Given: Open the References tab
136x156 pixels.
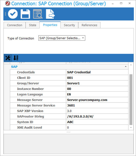Looking at the screenshot, I should click(89, 25).
